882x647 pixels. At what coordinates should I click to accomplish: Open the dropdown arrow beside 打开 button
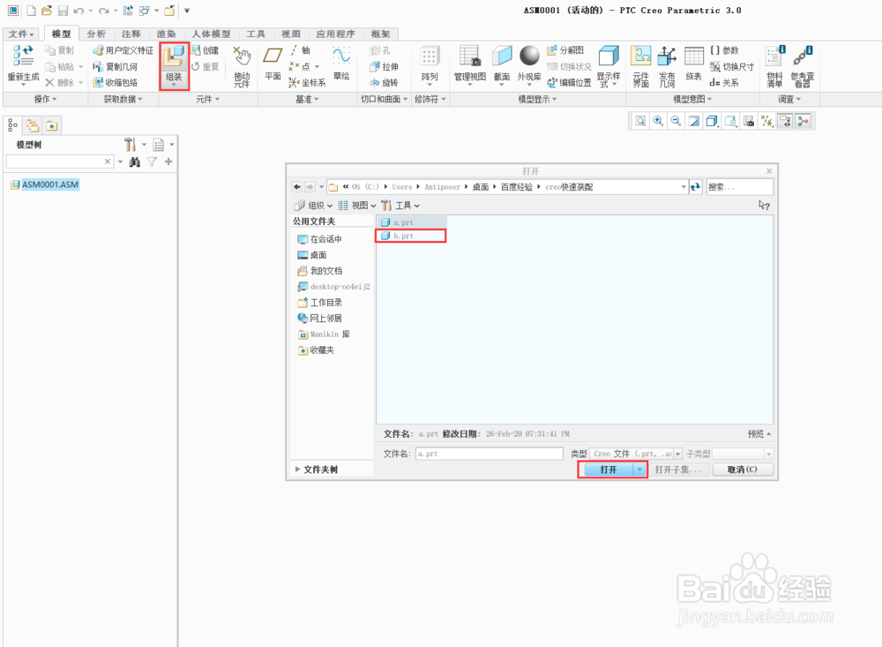tap(639, 470)
